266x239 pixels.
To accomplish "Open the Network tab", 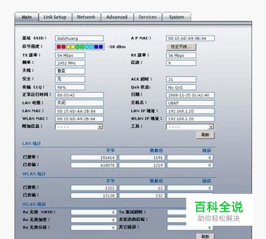I will (86, 17).
